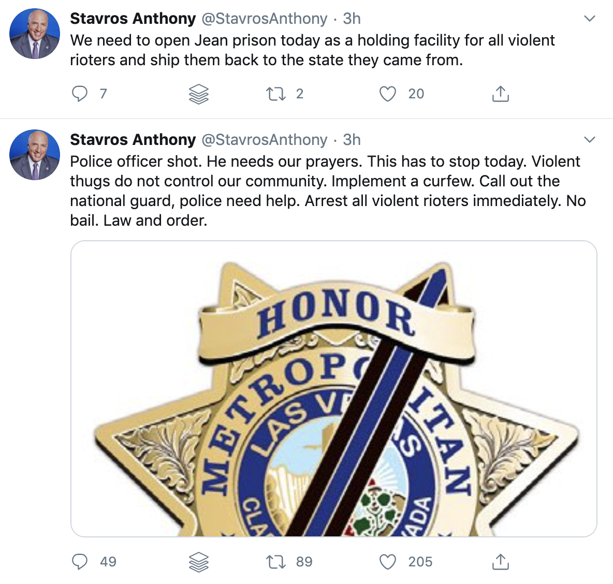This screenshot has width=613, height=584.
Task: Click profile avatar on the second tweet
Action: coord(35,155)
